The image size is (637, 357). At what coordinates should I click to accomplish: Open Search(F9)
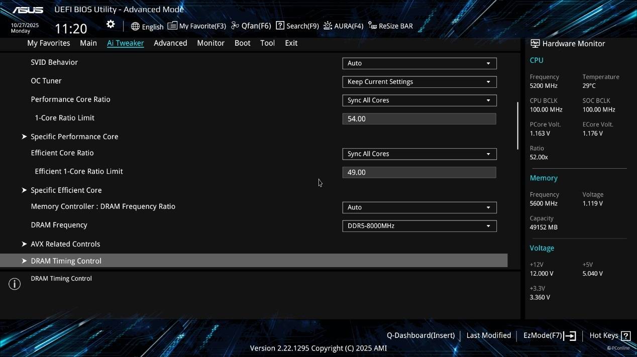pos(302,26)
